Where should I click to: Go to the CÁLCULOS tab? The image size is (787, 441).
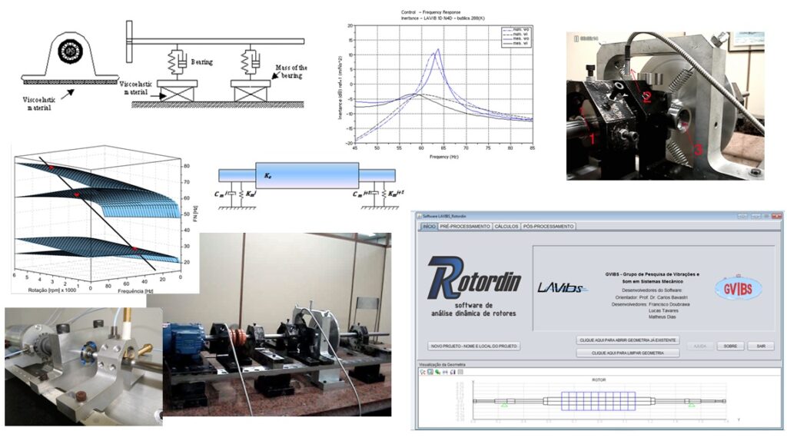pyautogui.click(x=506, y=227)
